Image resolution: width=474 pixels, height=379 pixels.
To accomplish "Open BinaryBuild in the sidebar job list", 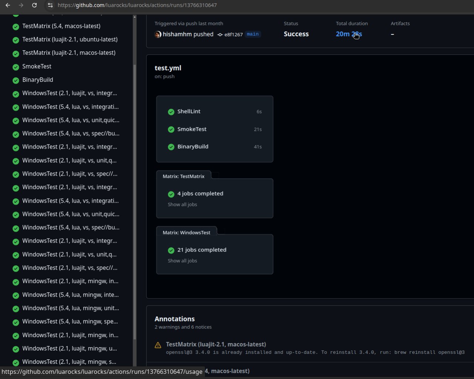I will 37,80.
